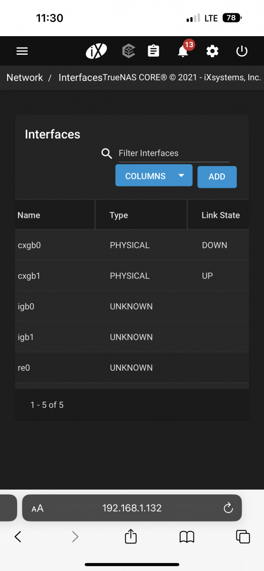Open the hamburger navigation menu
Image resolution: width=264 pixels, height=571 pixels.
pyautogui.click(x=22, y=51)
